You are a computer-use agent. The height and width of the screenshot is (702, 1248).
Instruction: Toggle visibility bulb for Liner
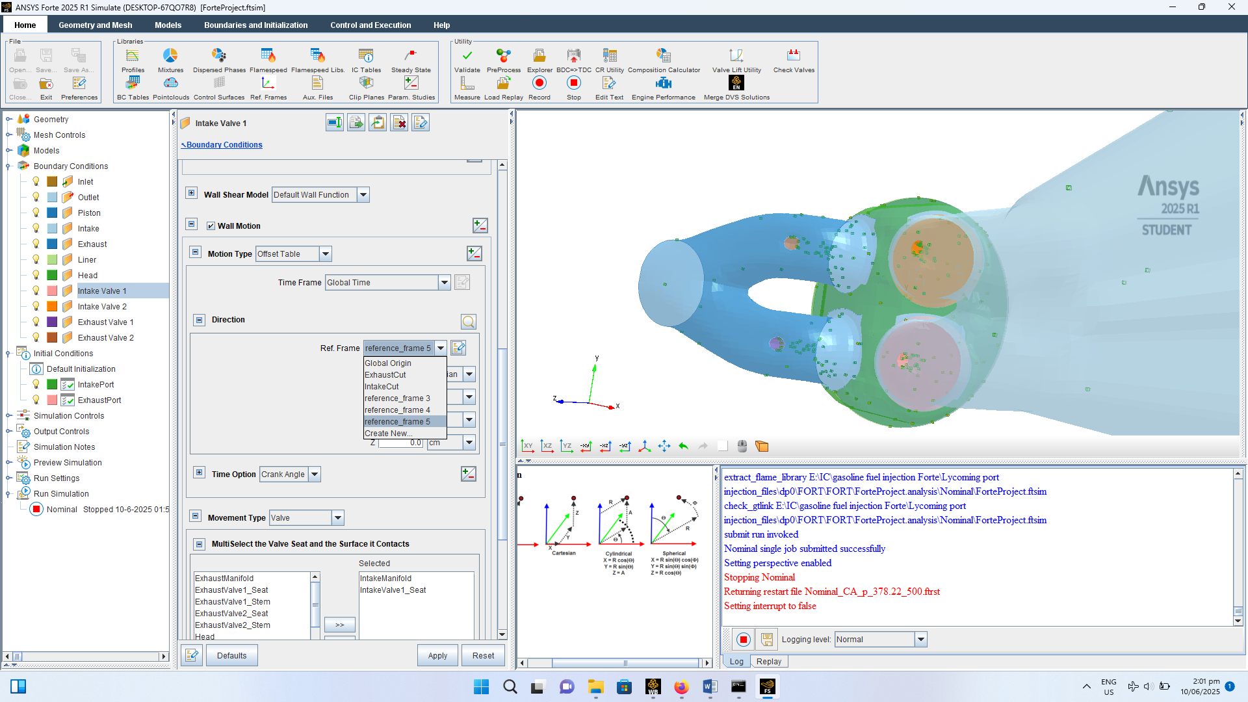(x=36, y=259)
